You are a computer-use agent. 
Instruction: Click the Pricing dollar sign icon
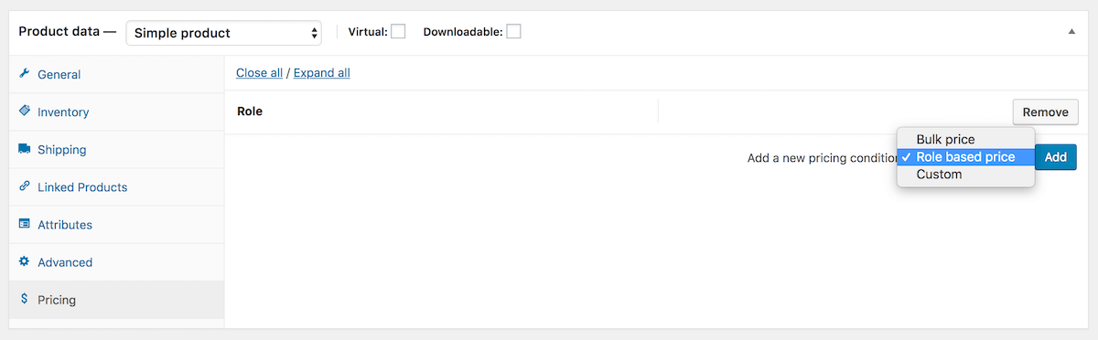coord(25,299)
